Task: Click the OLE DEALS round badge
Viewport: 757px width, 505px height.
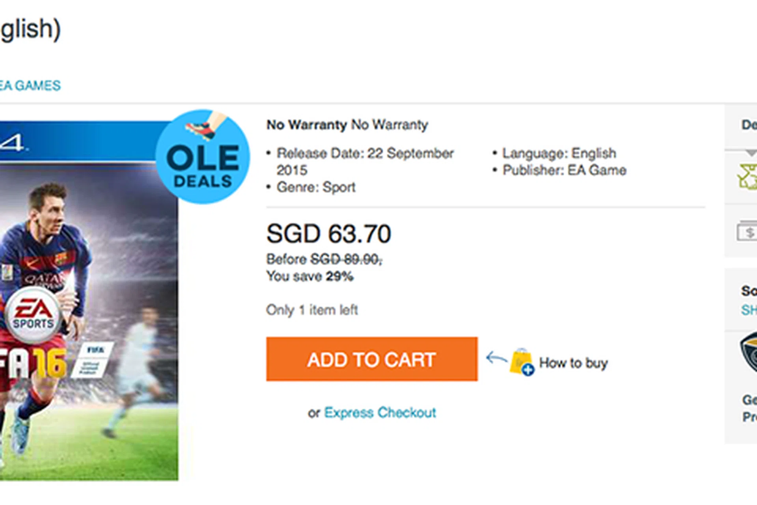Action: [203, 157]
